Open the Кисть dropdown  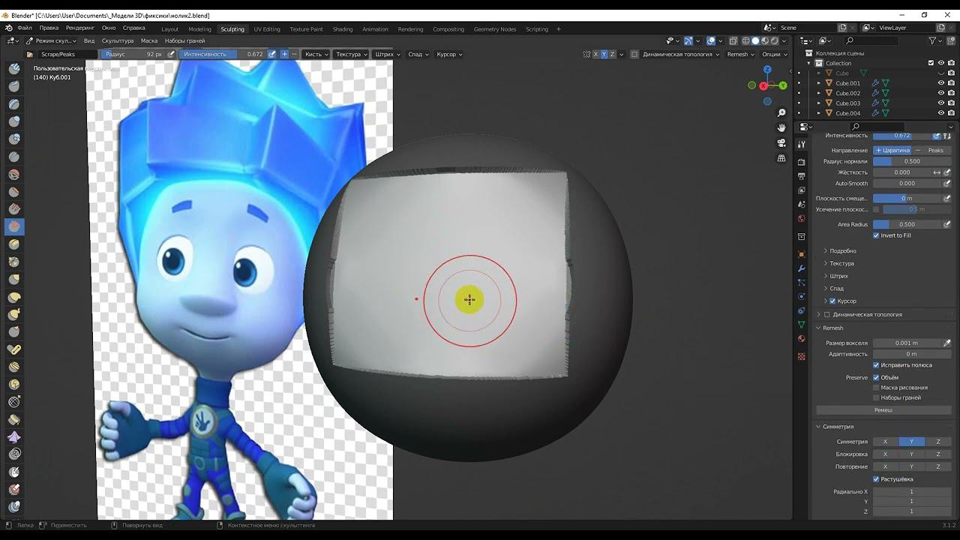[315, 54]
